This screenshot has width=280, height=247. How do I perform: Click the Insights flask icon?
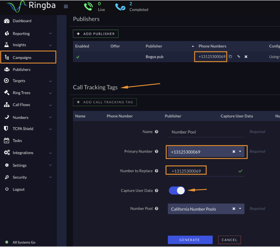click(7, 45)
